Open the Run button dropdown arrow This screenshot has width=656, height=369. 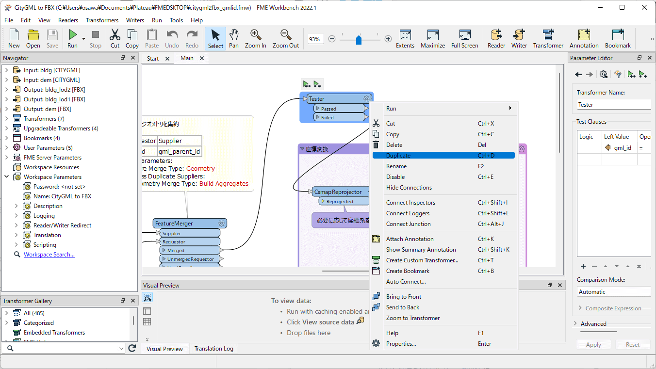pos(83,38)
